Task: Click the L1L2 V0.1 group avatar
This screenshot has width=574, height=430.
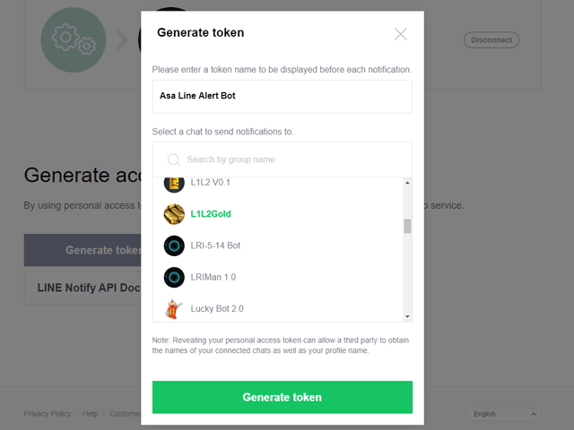Action: [x=174, y=185]
